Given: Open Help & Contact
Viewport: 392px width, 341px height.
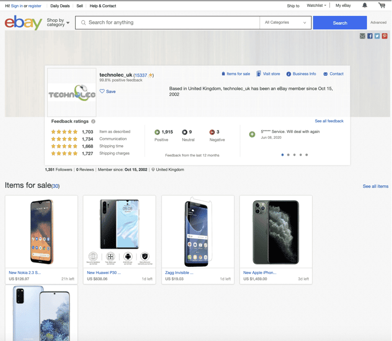Looking at the screenshot, I should click(x=103, y=6).
